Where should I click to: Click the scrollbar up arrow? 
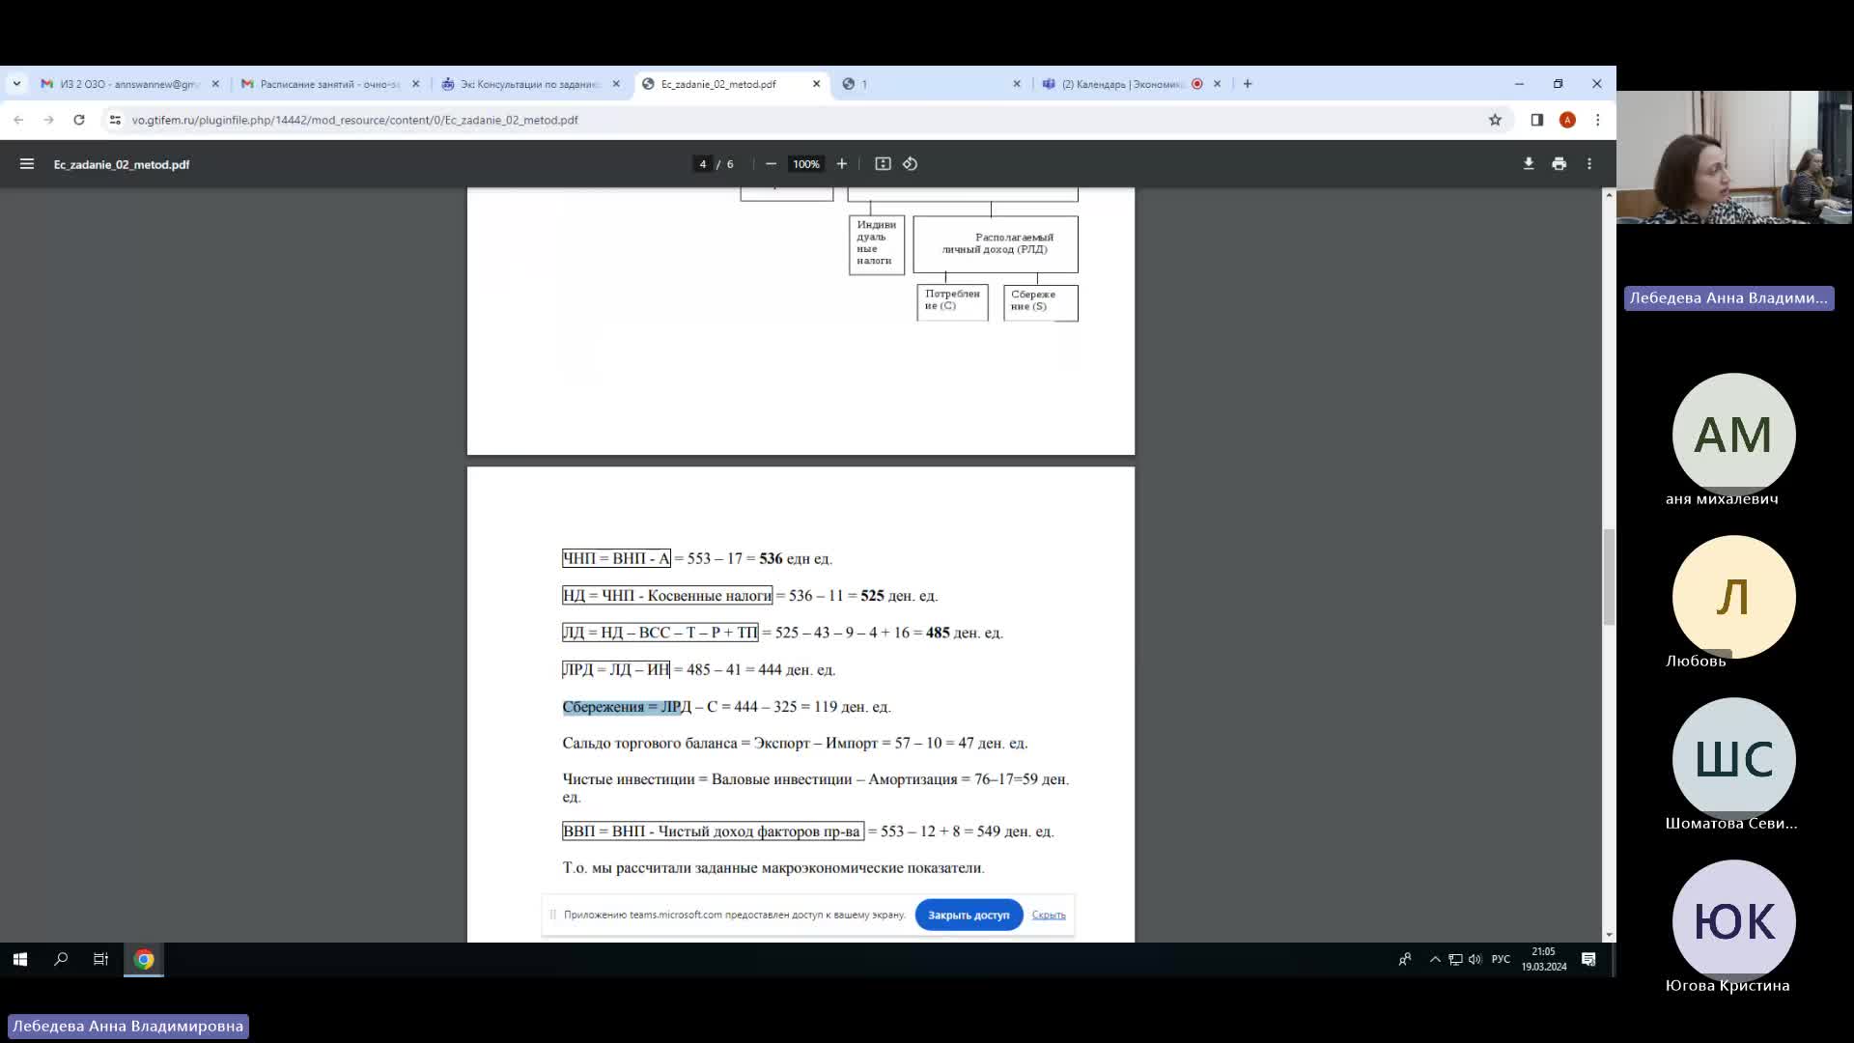click(x=1609, y=195)
